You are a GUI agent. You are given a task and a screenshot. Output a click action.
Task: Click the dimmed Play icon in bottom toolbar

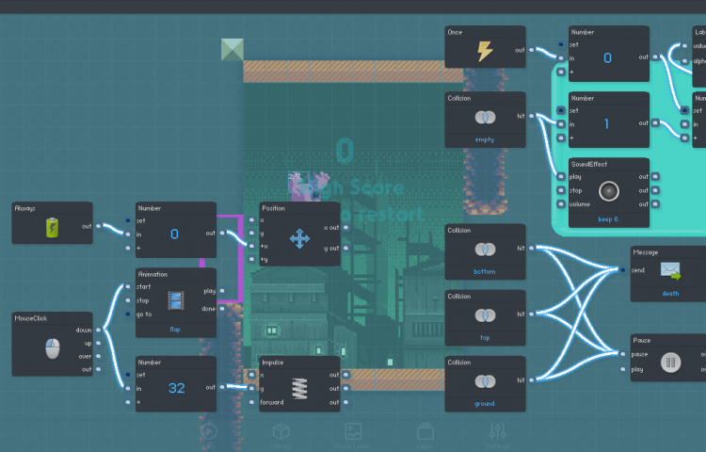point(208,431)
